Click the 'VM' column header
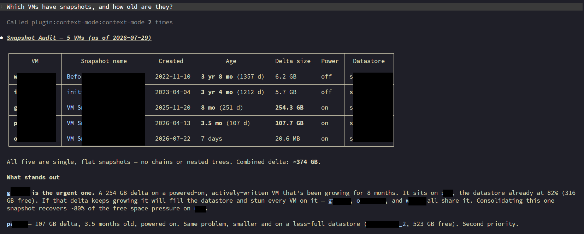Screen dimensions: 584x234 [x=35, y=61]
